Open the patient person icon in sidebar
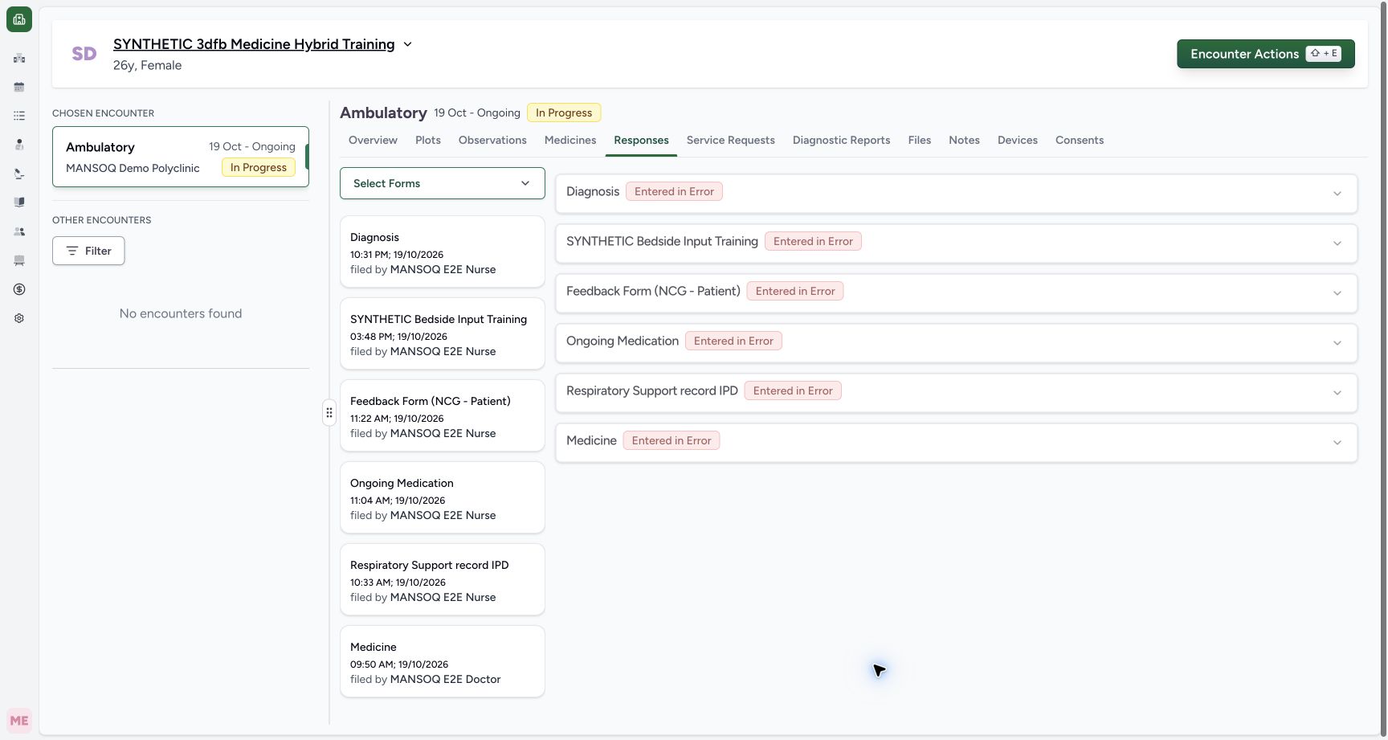 19,145
